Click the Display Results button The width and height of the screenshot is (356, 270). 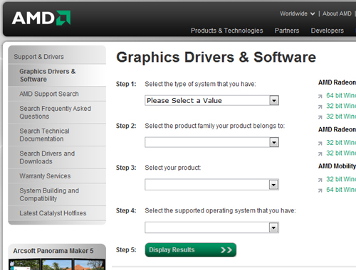click(191, 250)
